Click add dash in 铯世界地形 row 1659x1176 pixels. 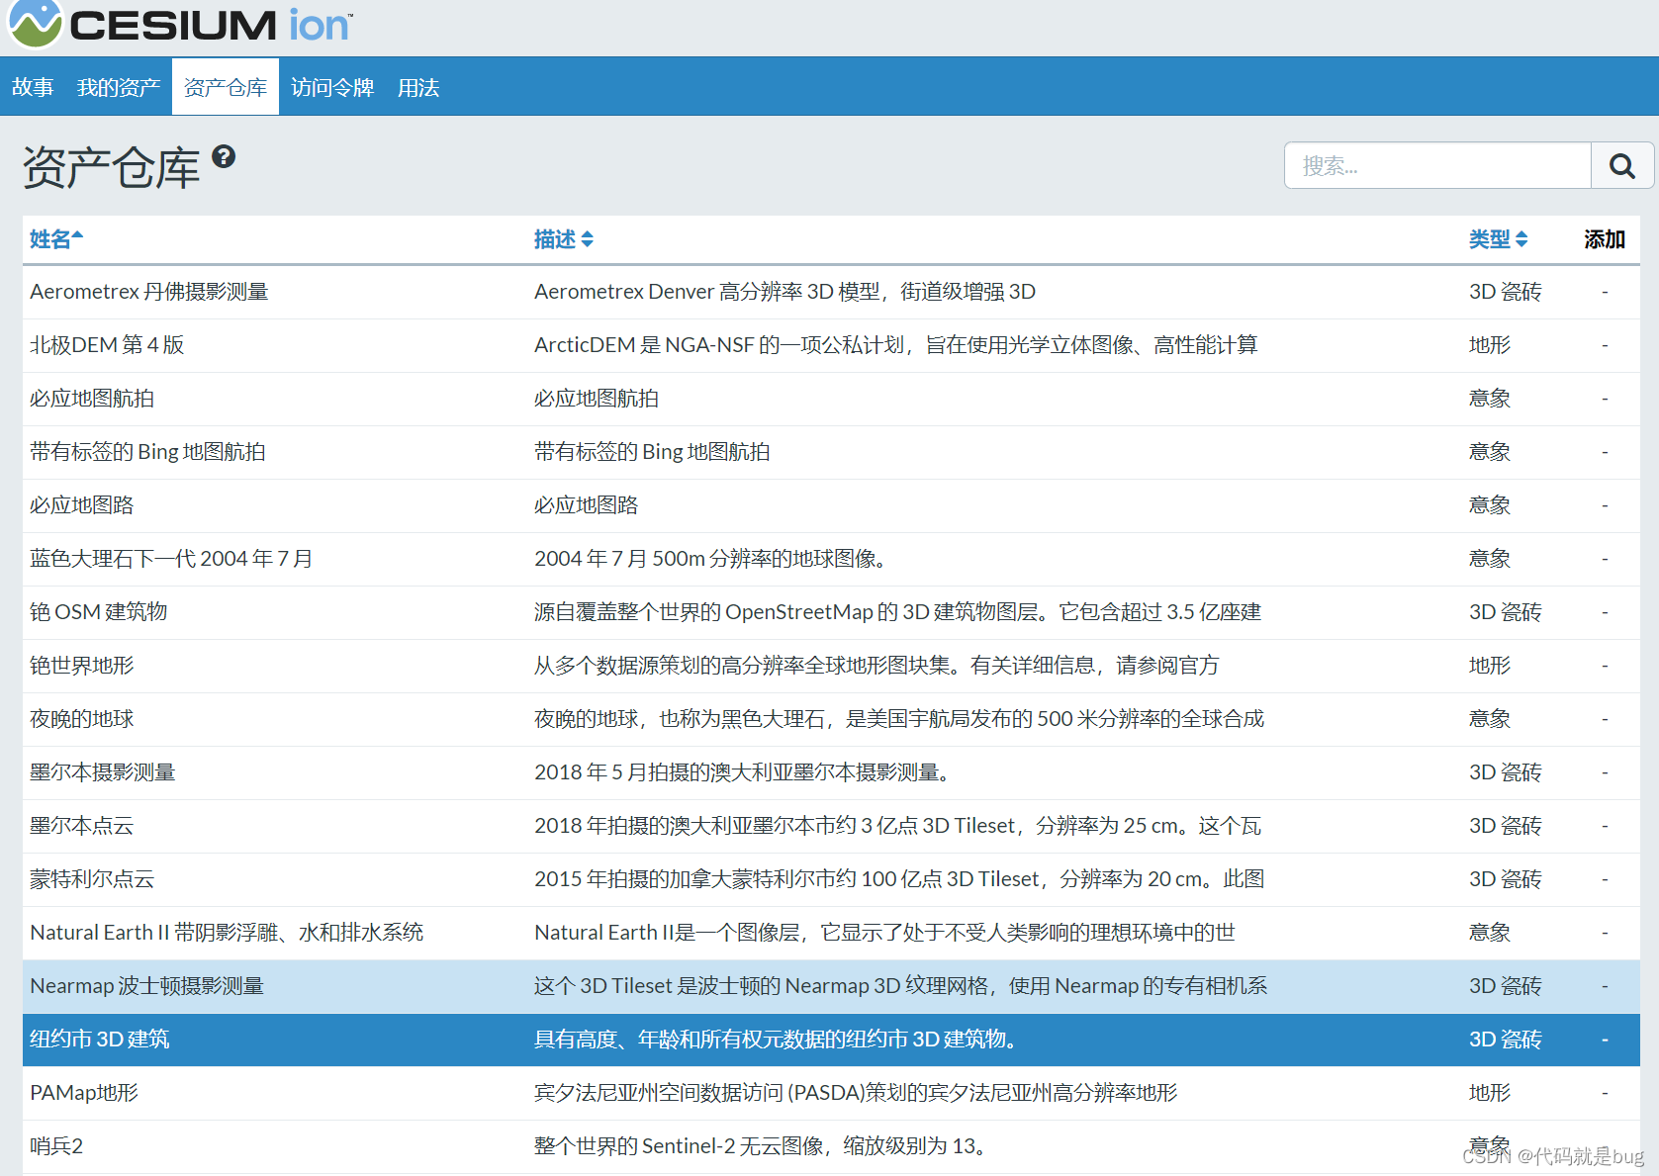(1605, 666)
